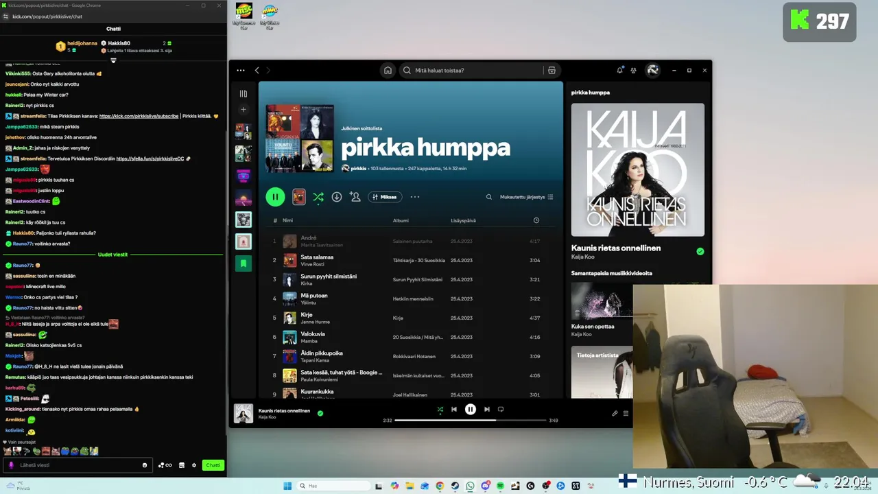Skip to previous track
878x494 pixels.
(454, 410)
